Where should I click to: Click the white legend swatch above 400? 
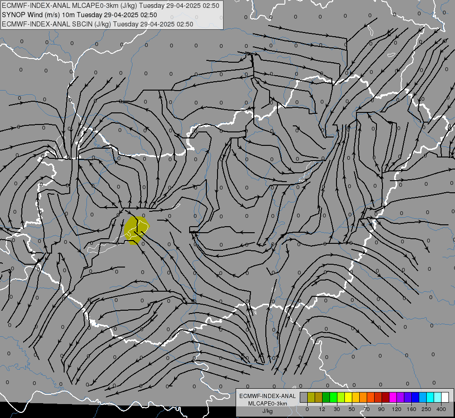(445, 397)
